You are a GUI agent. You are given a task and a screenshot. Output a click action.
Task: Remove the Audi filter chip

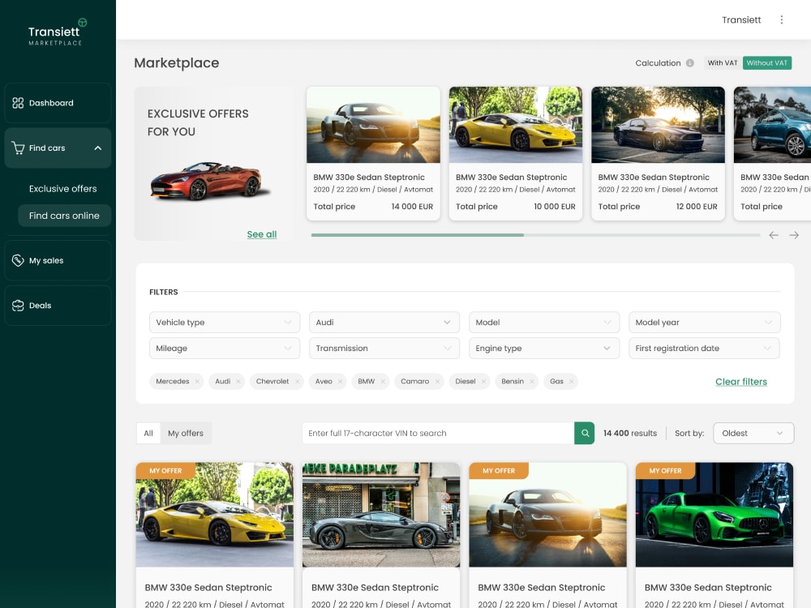(238, 382)
